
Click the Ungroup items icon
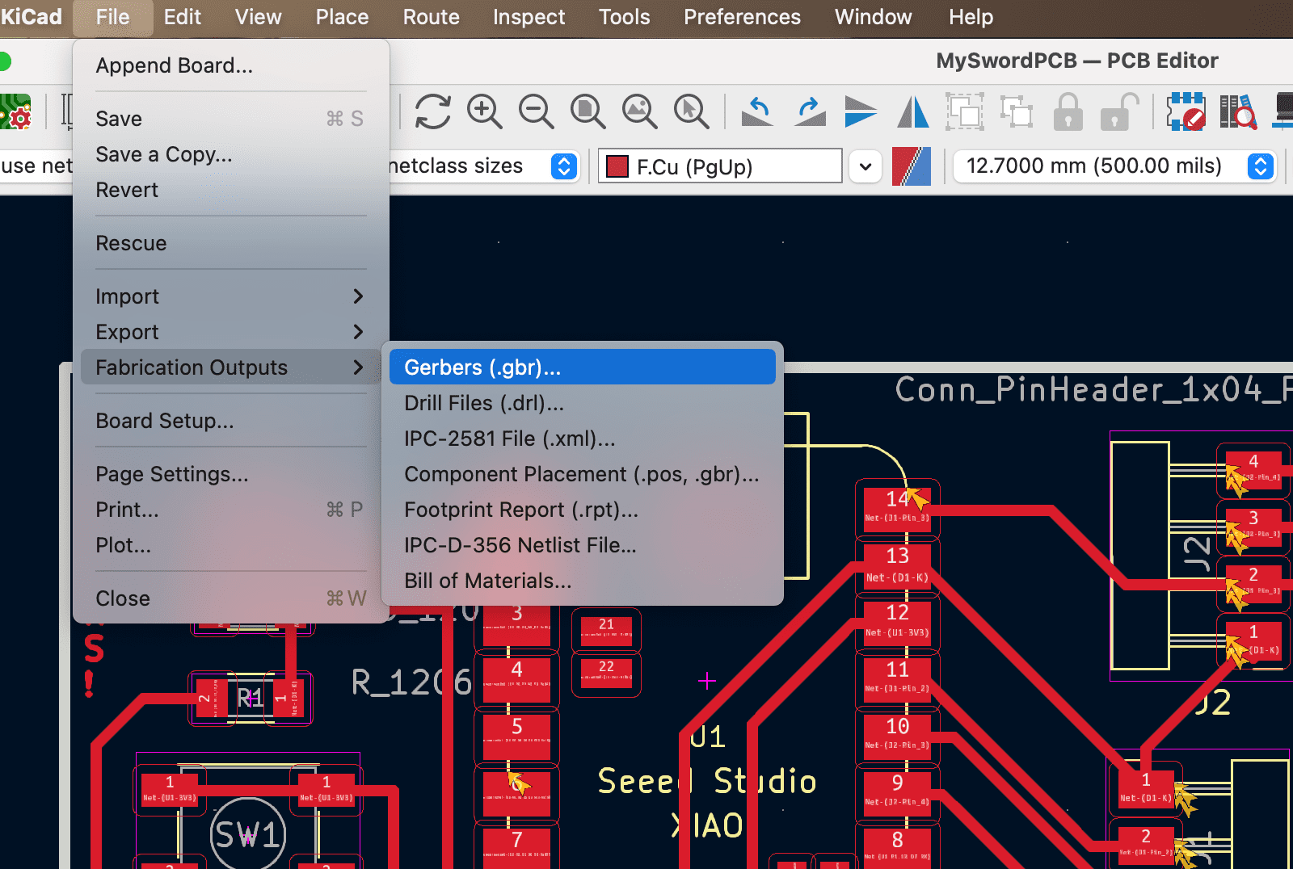(1017, 111)
